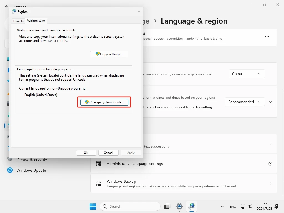Open network status tray icon
Viewport: 284px width, 213px height.
click(x=243, y=206)
